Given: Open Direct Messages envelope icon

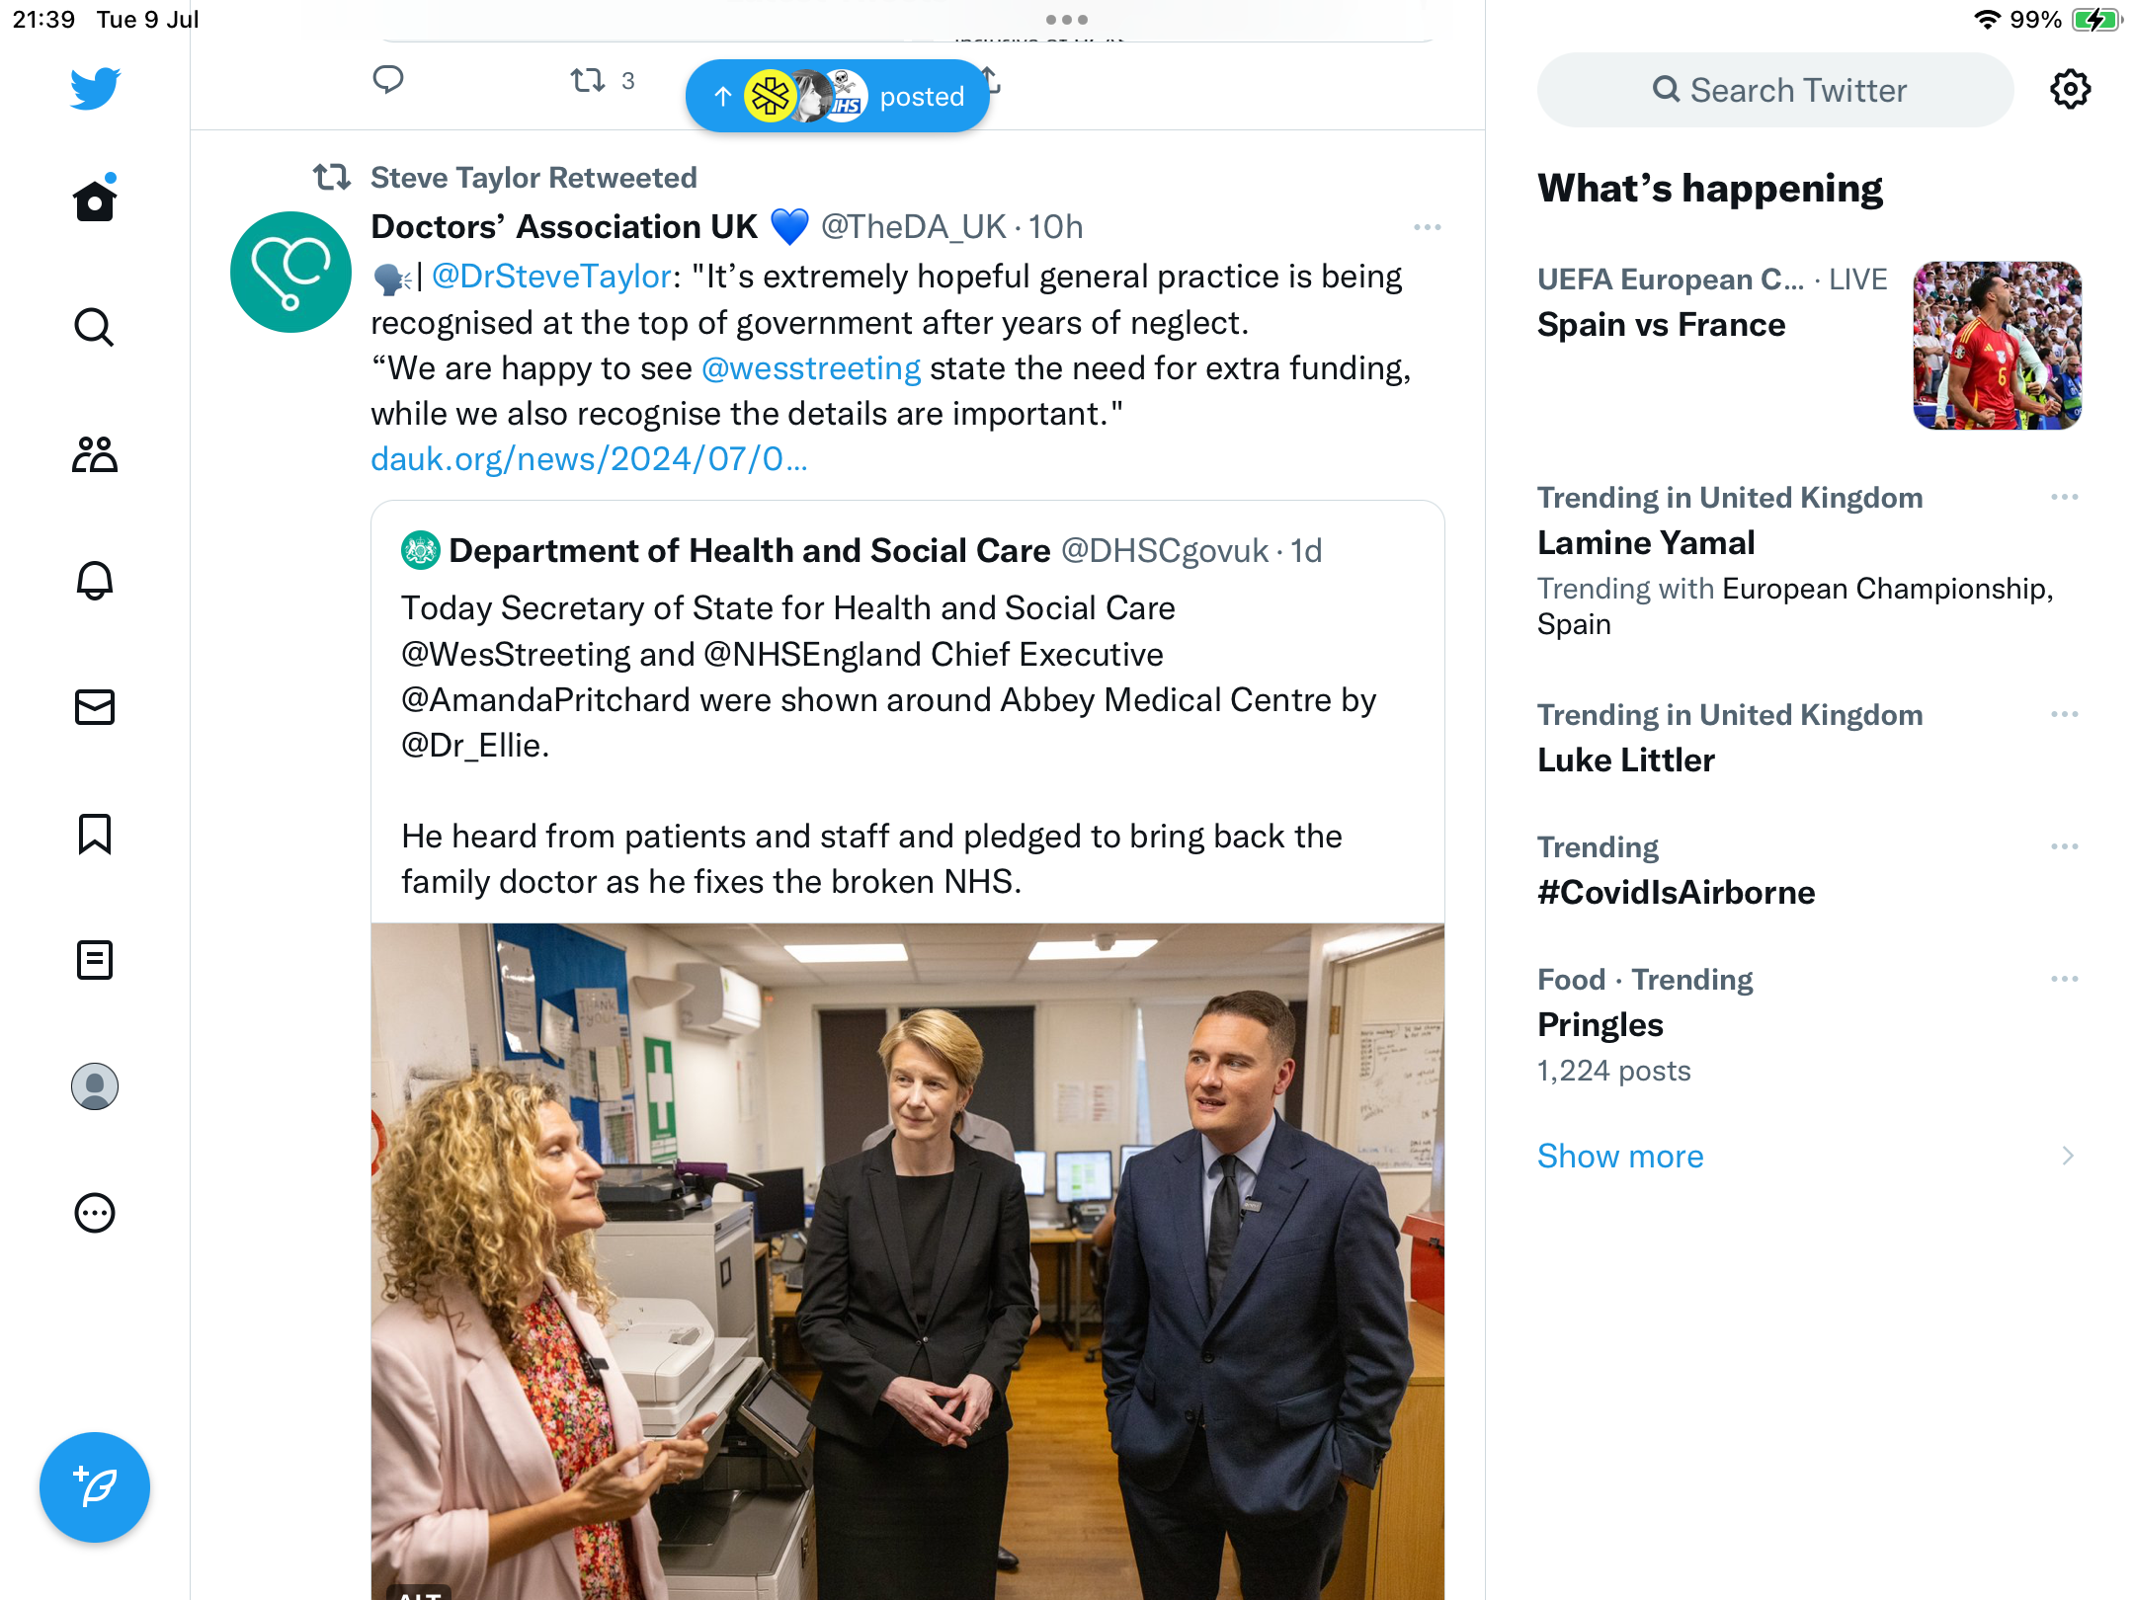Looking at the screenshot, I should point(95,707).
